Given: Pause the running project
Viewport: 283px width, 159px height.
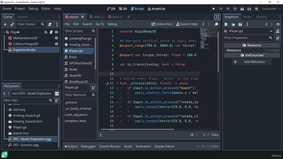Looking at the screenshot, I should pos(221,9).
